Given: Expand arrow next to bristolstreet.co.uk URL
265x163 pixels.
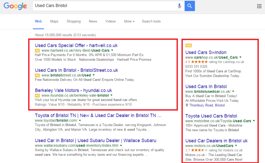Looking at the screenshot, I should click(x=93, y=75).
